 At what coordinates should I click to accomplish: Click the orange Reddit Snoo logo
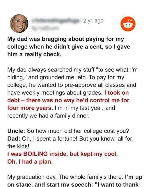(x=128, y=24)
